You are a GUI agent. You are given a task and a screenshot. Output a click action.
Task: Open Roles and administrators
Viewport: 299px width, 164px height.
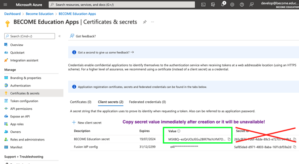[x=27, y=140]
